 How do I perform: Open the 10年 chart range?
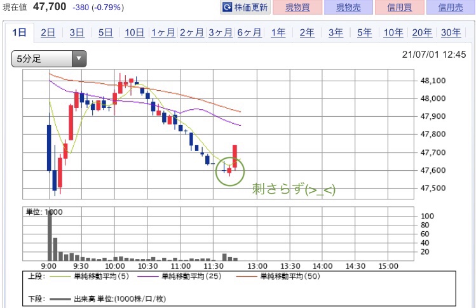coord(393,32)
